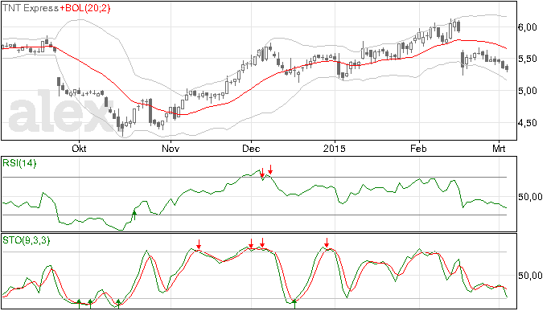Click the 50,00 label in RSI panel
The image size is (555, 311).
tap(530, 197)
